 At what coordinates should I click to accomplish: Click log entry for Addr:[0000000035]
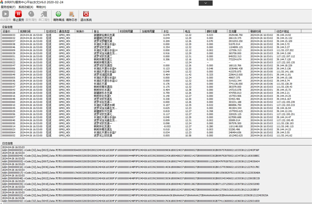tap(131, 184)
